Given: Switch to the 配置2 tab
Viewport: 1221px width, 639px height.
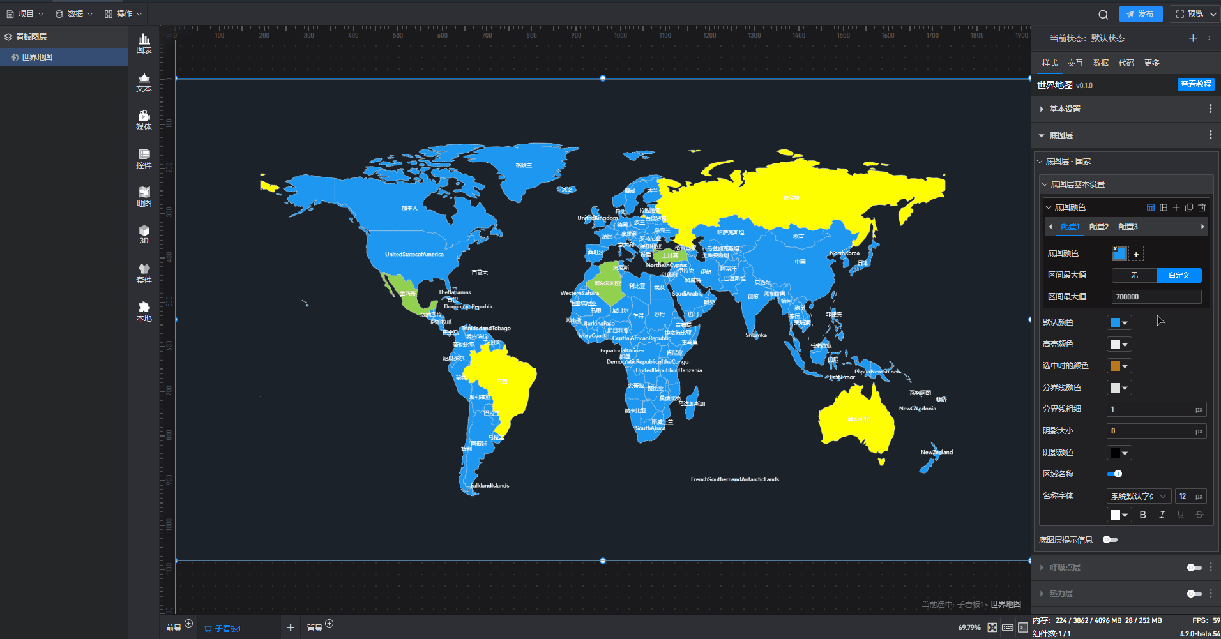Looking at the screenshot, I should coord(1098,227).
